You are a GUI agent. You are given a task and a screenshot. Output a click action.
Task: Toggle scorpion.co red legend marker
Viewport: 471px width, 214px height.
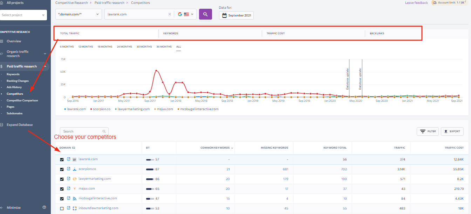pyautogui.click(x=91, y=109)
